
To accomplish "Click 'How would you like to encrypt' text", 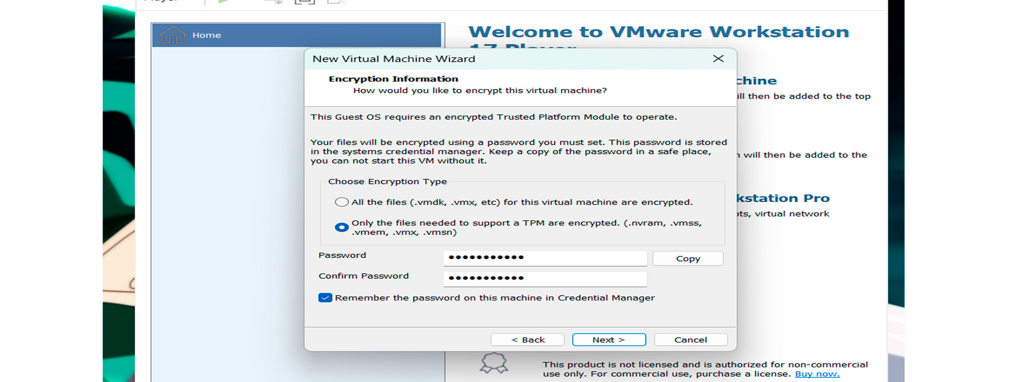I will tap(480, 90).
